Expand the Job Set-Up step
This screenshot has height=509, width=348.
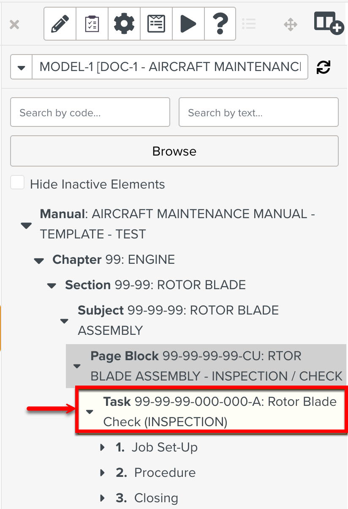[102, 447]
